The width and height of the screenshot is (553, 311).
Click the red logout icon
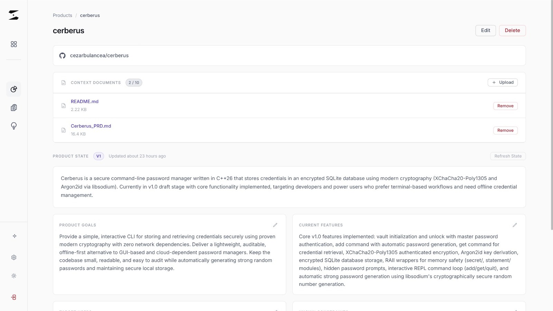click(x=13, y=297)
